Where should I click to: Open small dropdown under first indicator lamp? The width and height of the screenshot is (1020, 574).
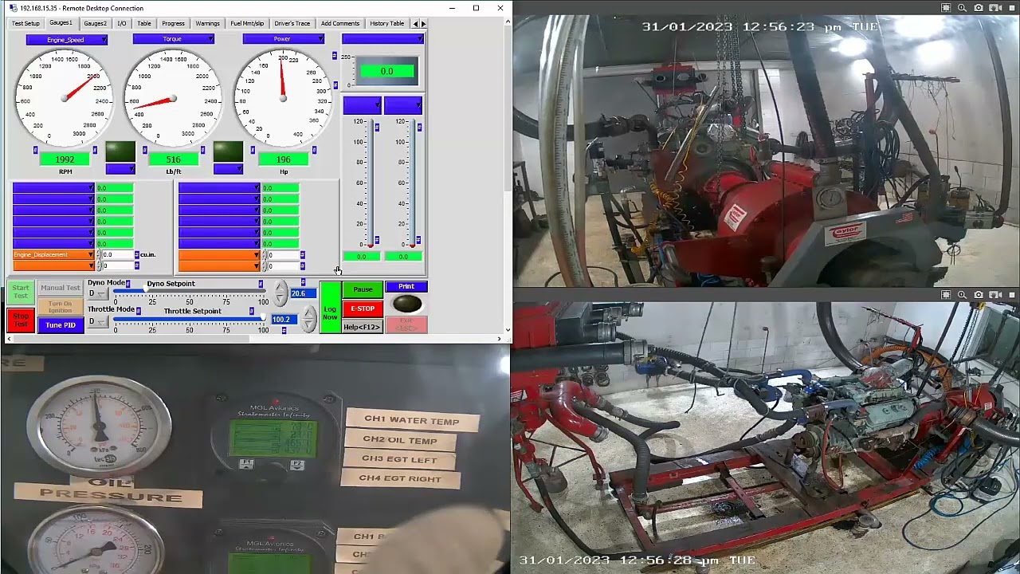tap(120, 169)
